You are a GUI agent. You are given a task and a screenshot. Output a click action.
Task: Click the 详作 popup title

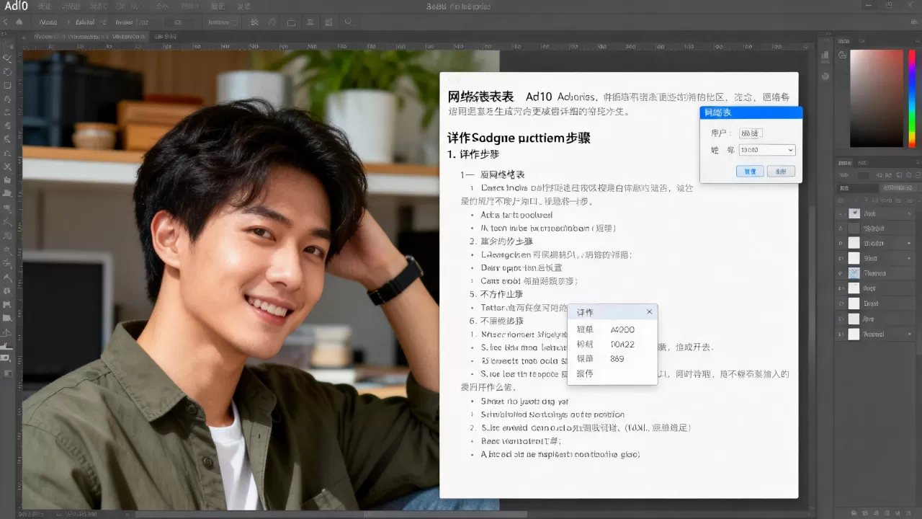pos(585,312)
